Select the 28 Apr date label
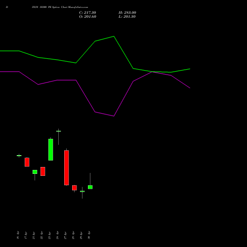The image size is (247, 247). [x=73, y=235]
